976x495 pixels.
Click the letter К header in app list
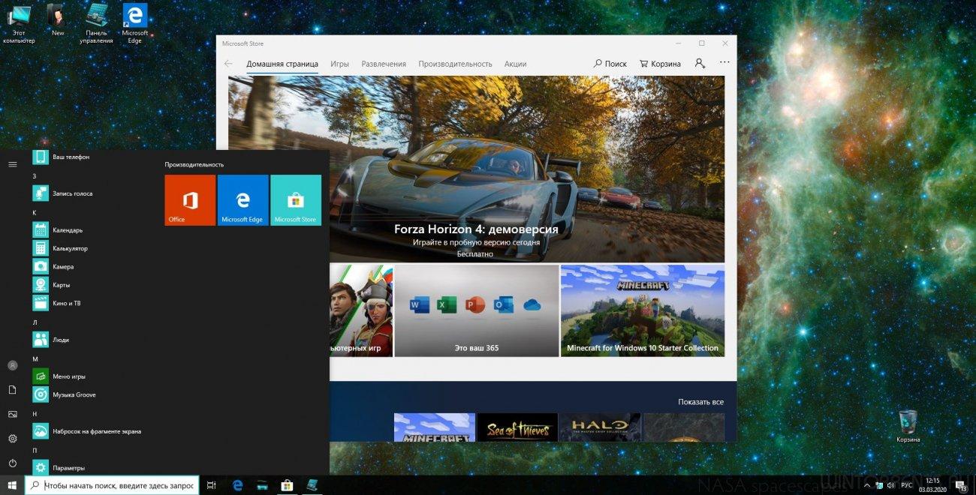click(35, 212)
